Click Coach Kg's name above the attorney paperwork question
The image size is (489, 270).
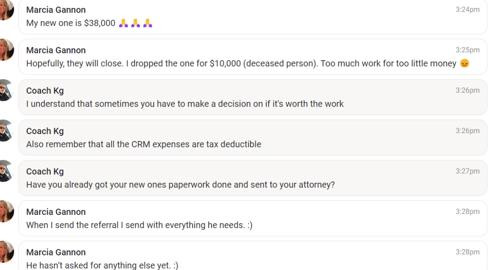45,172
